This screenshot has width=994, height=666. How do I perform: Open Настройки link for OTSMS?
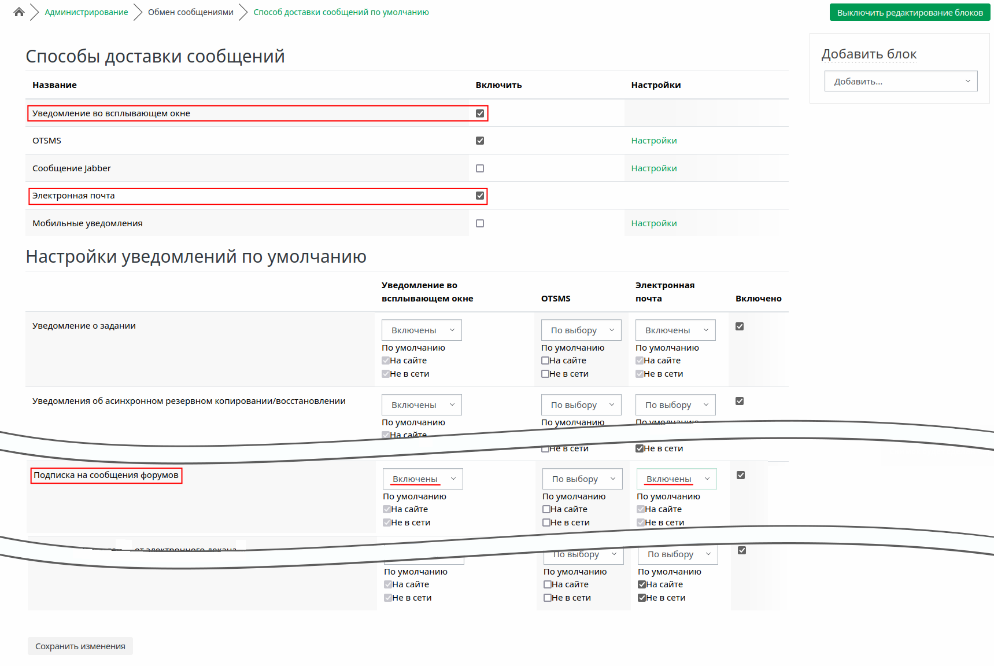(x=654, y=141)
